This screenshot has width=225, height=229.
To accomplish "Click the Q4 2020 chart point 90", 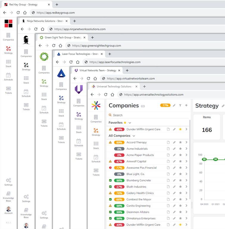I will tap(204, 159).
